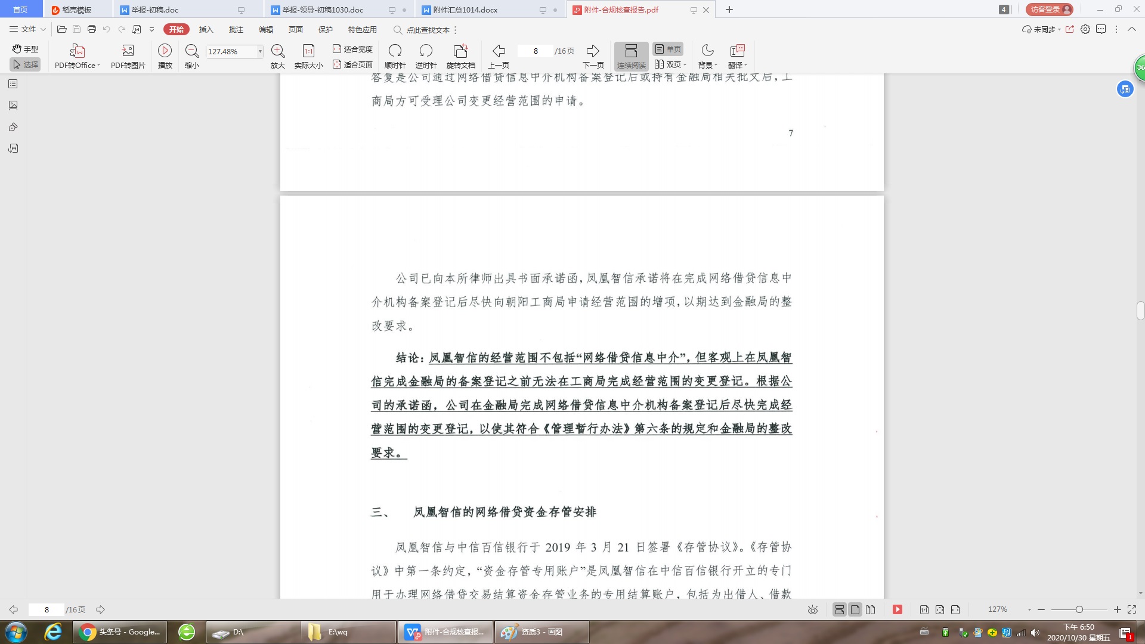Go to the 下一页 next page
This screenshot has height=644, width=1145.
point(593,57)
